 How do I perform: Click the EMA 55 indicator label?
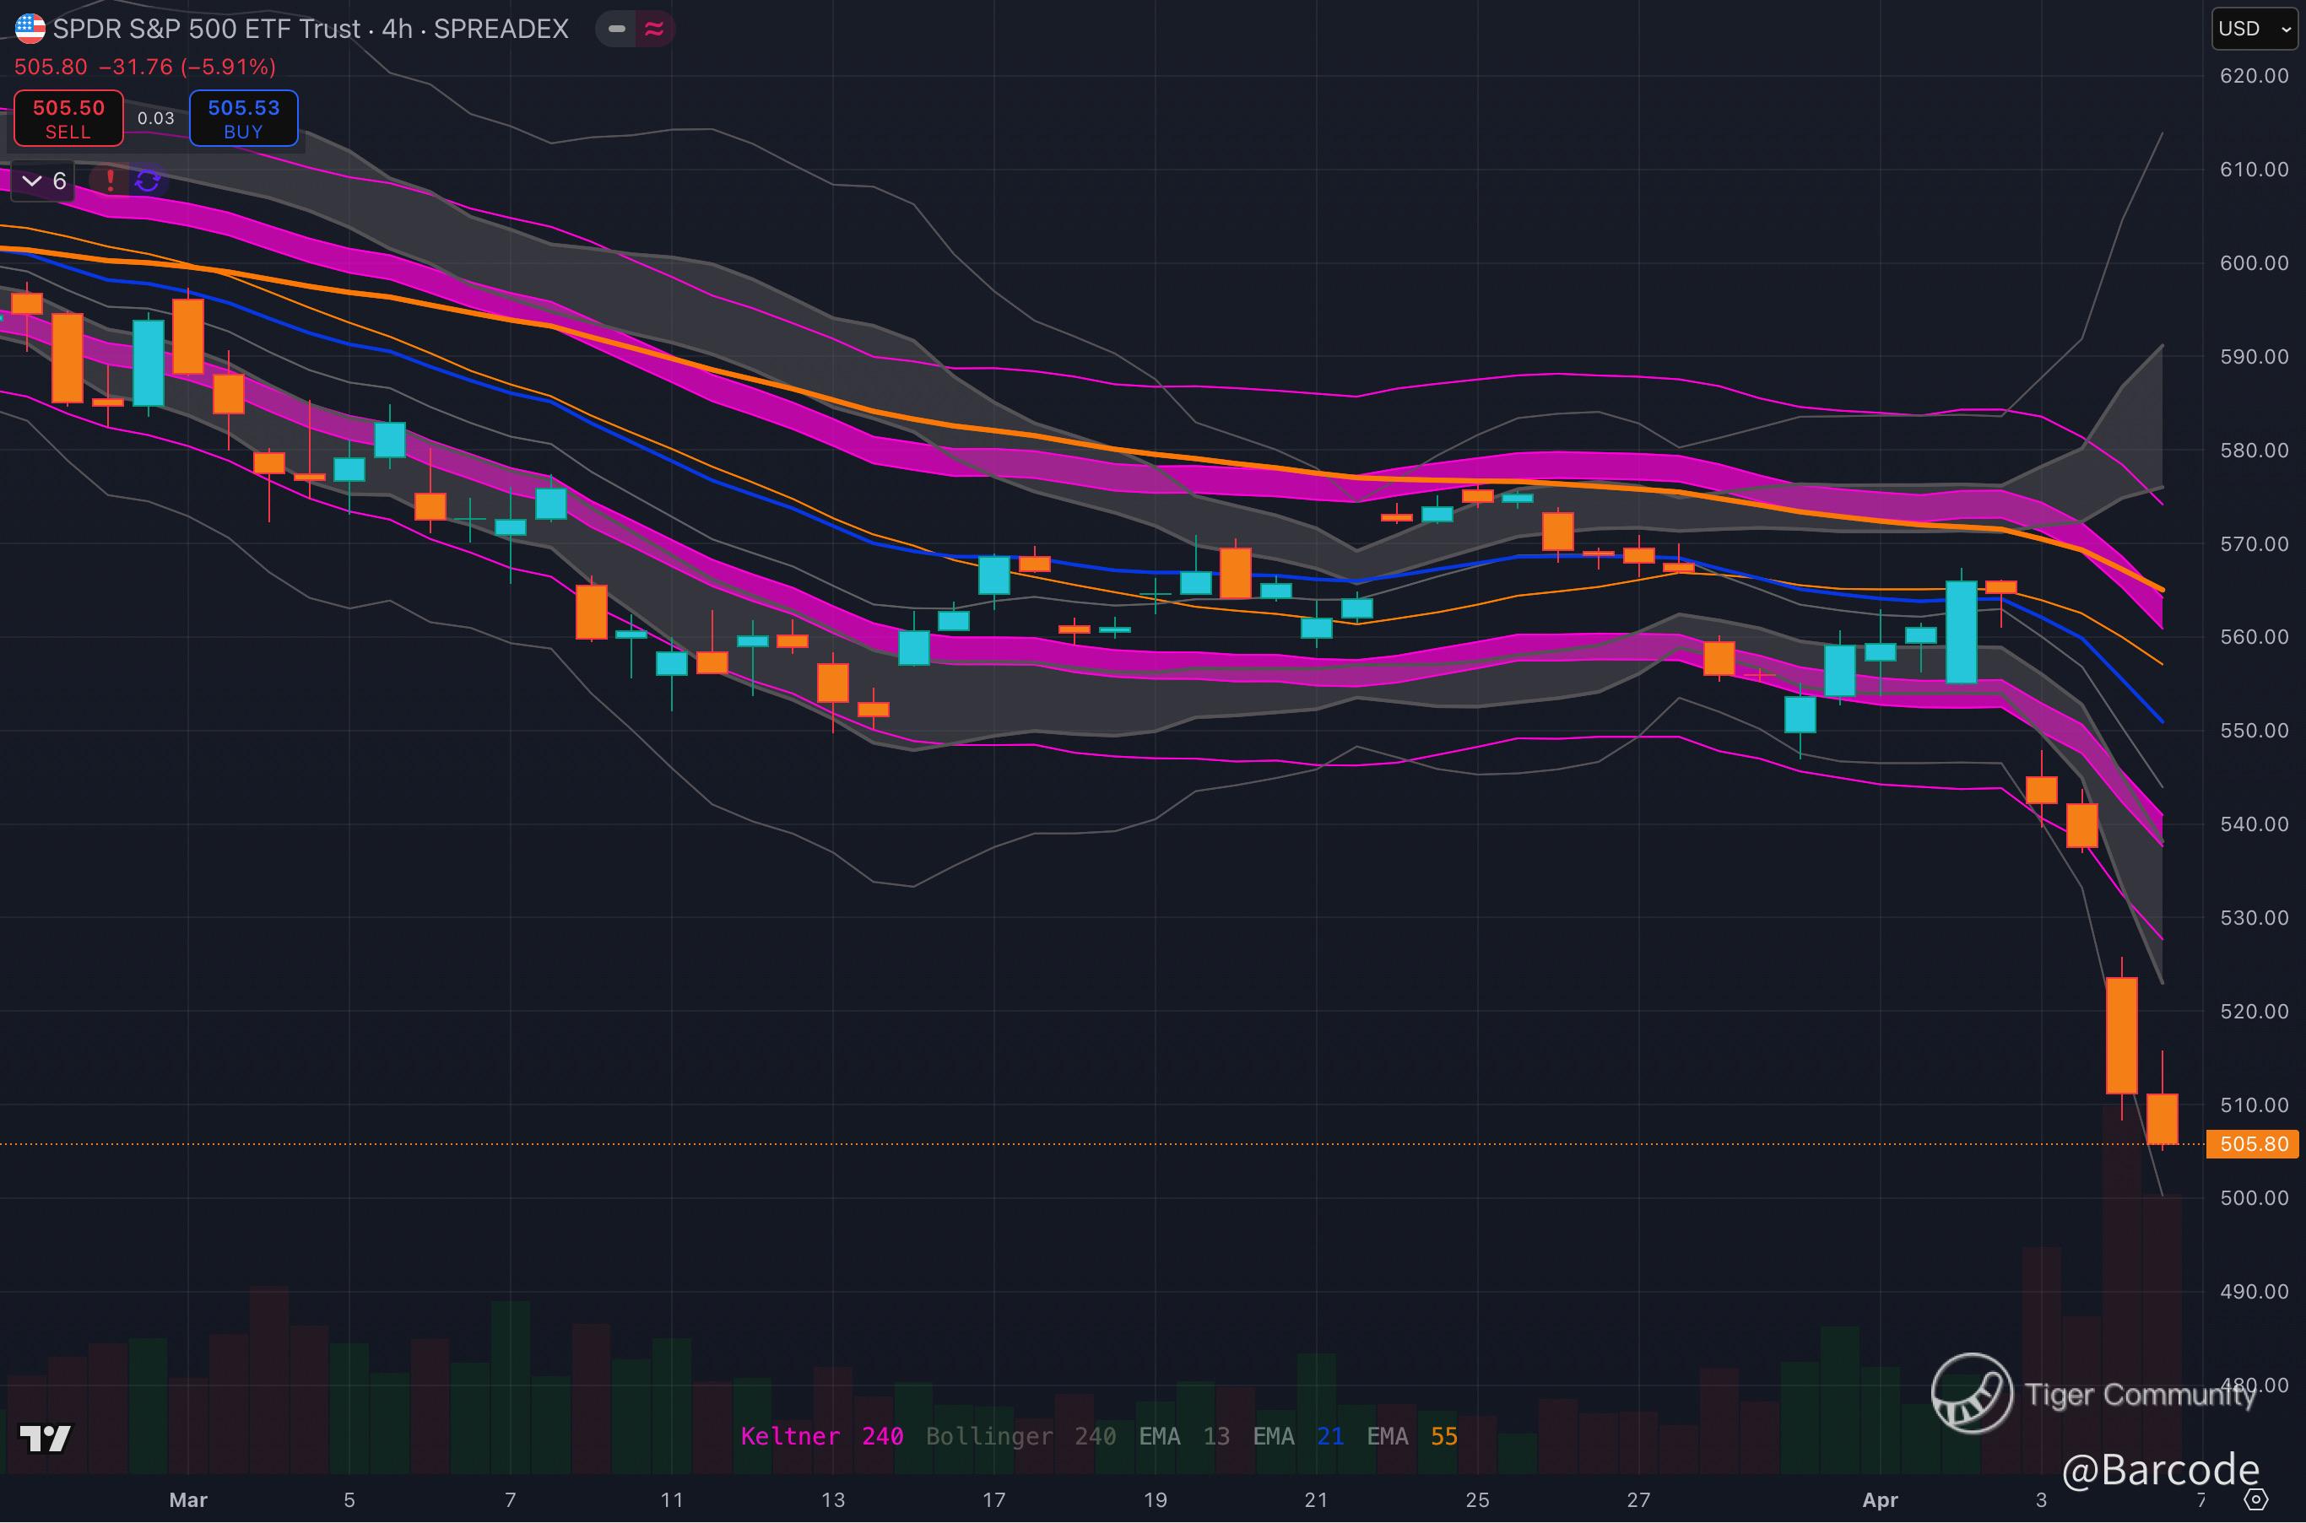[x=1411, y=1435]
